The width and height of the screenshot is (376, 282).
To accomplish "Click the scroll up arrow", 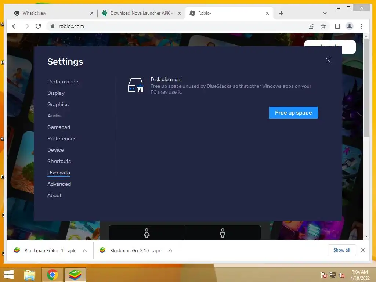I will click(366, 36).
